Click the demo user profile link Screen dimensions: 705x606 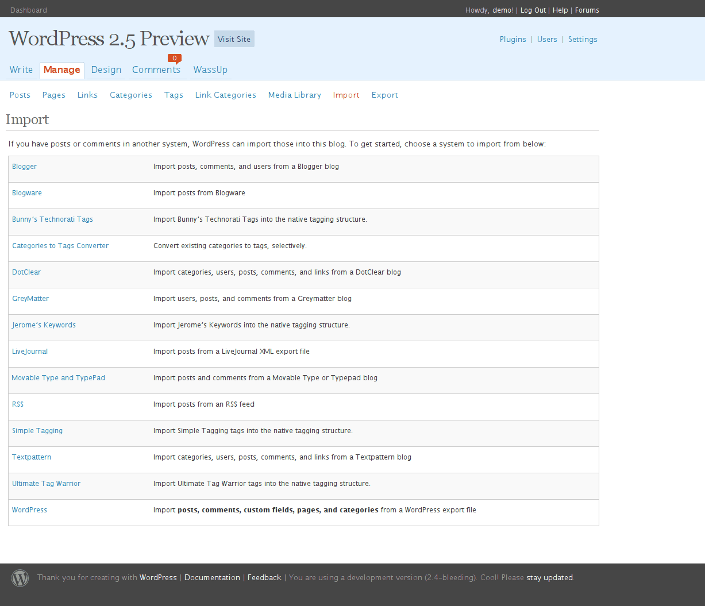click(502, 10)
